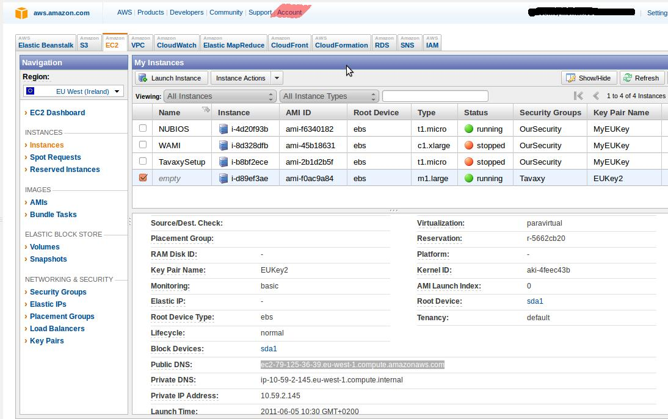
Task: Click the red stopped status icon for TavaxySetup
Action: tap(469, 162)
